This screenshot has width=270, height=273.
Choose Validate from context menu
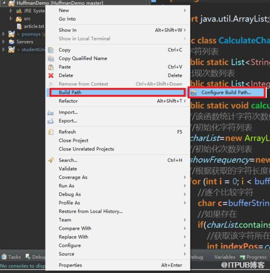118,169
